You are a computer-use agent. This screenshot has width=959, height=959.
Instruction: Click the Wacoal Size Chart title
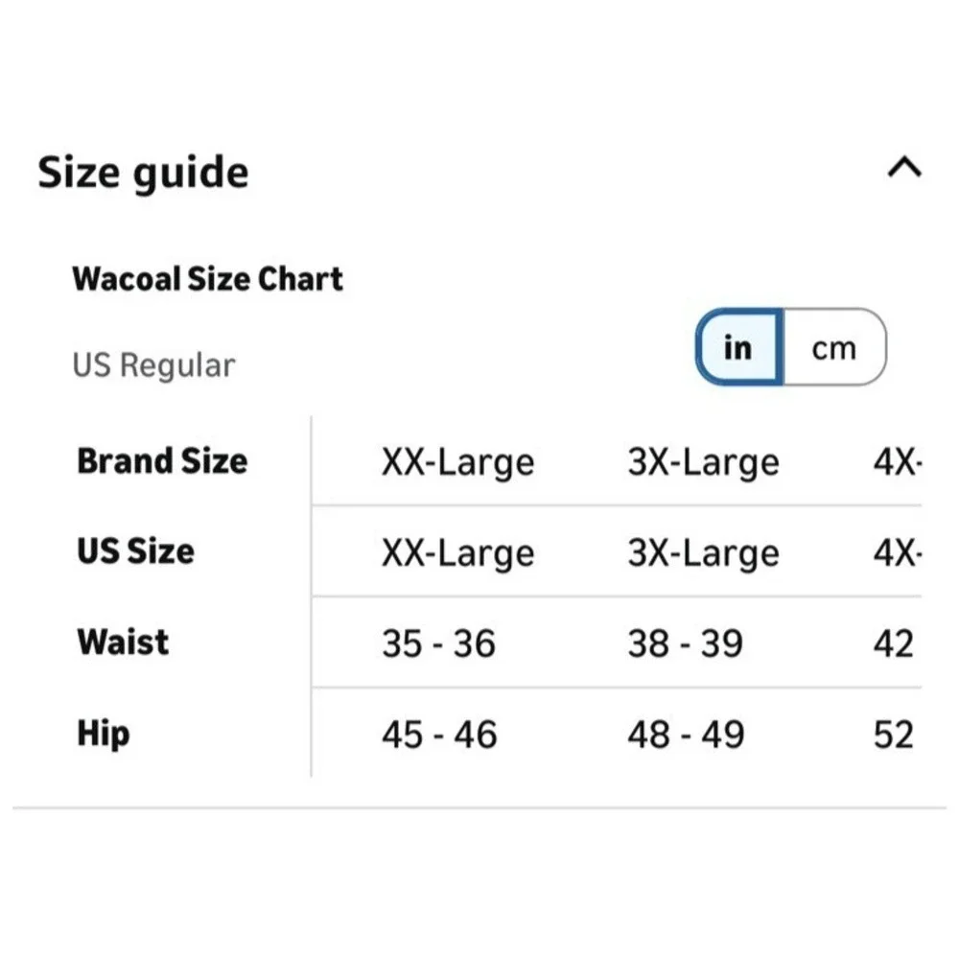click(x=208, y=279)
